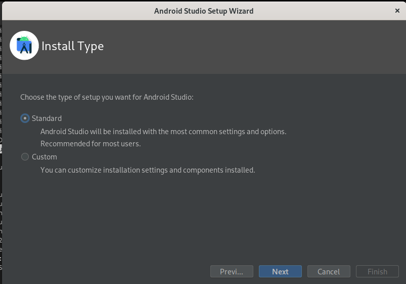This screenshot has height=284, width=406.
Task: Click the 'customize installation settings' description text
Action: click(148, 170)
